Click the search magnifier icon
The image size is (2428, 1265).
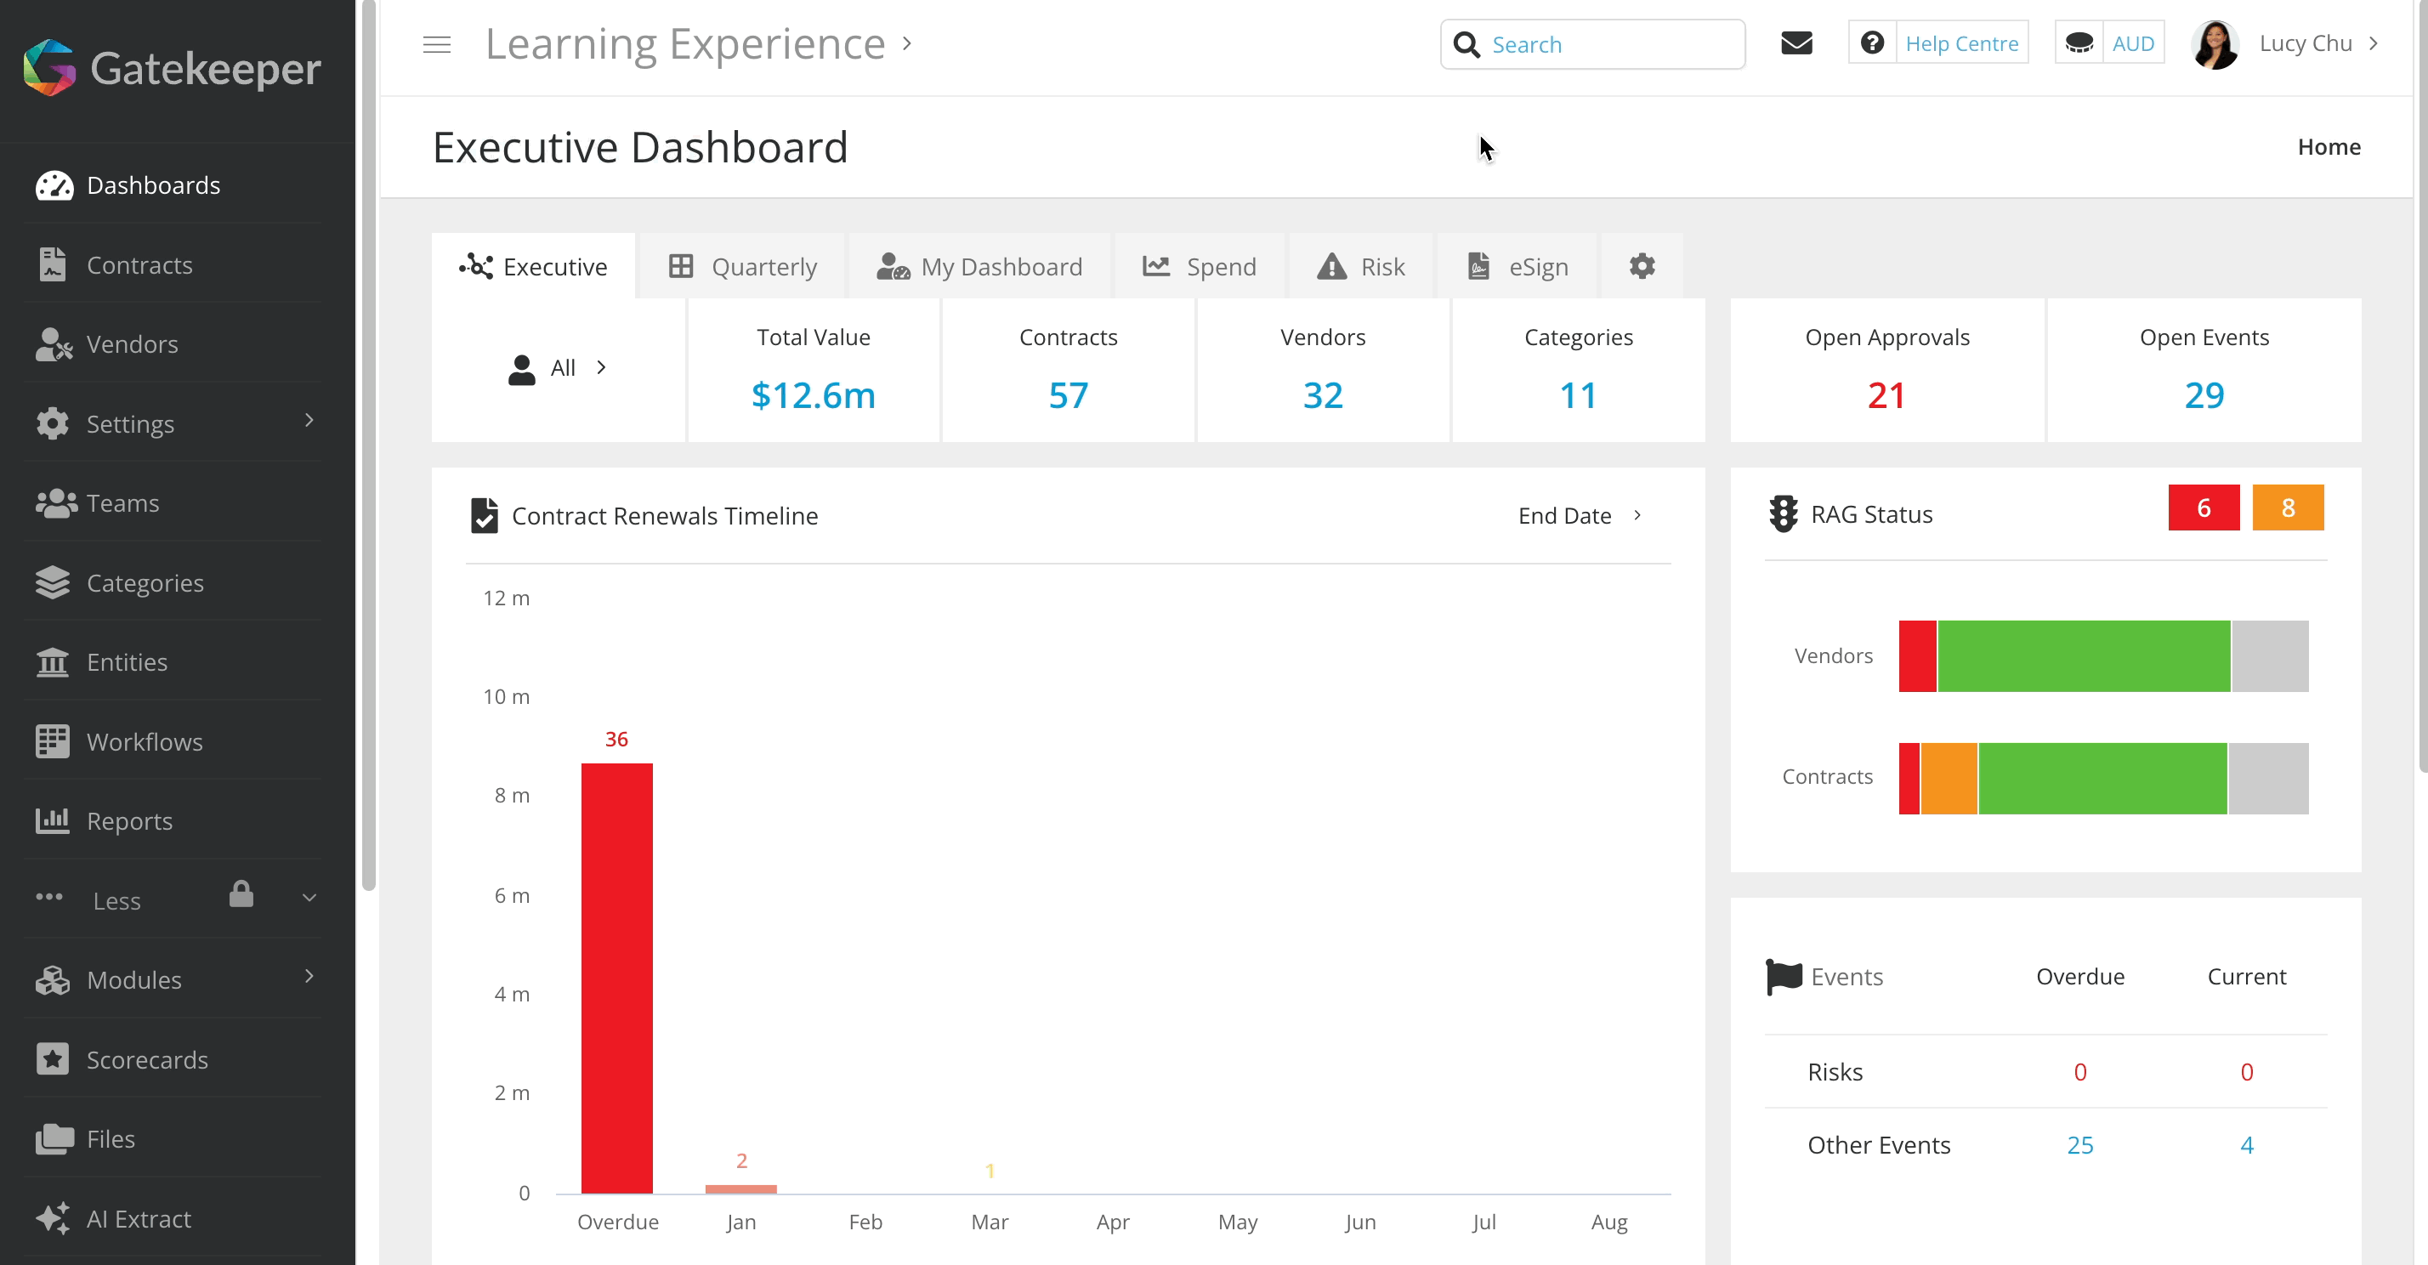[x=1466, y=44]
